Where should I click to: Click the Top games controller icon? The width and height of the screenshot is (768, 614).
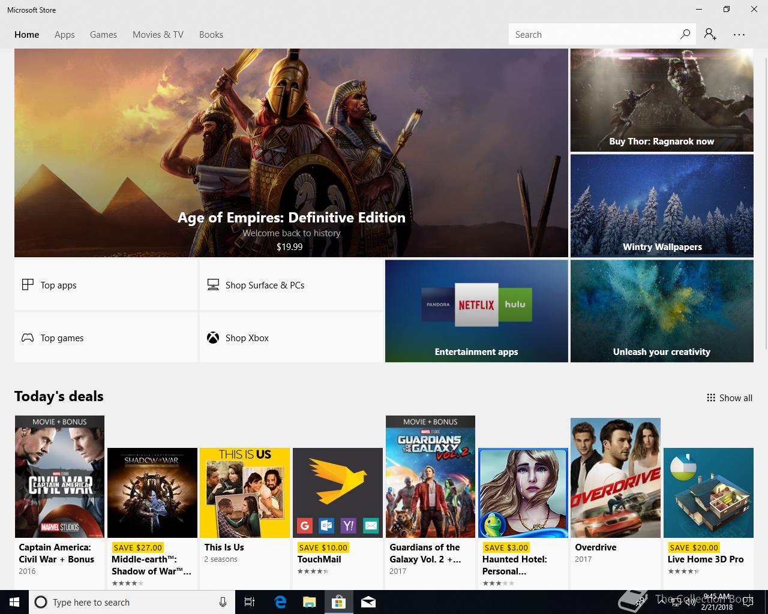[x=28, y=338]
